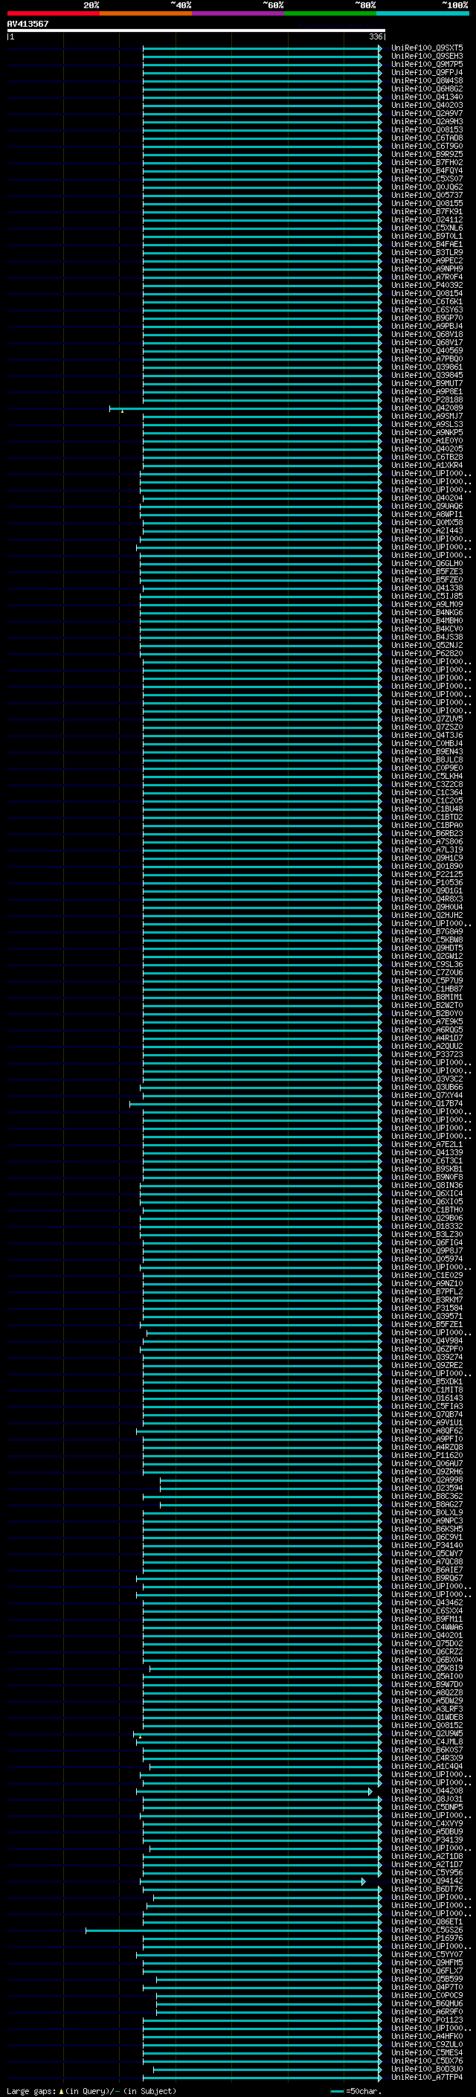Click the white query sequence bar

[196, 30]
